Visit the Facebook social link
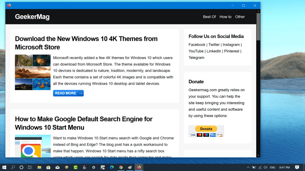This screenshot has height=171, width=305. click(197, 45)
